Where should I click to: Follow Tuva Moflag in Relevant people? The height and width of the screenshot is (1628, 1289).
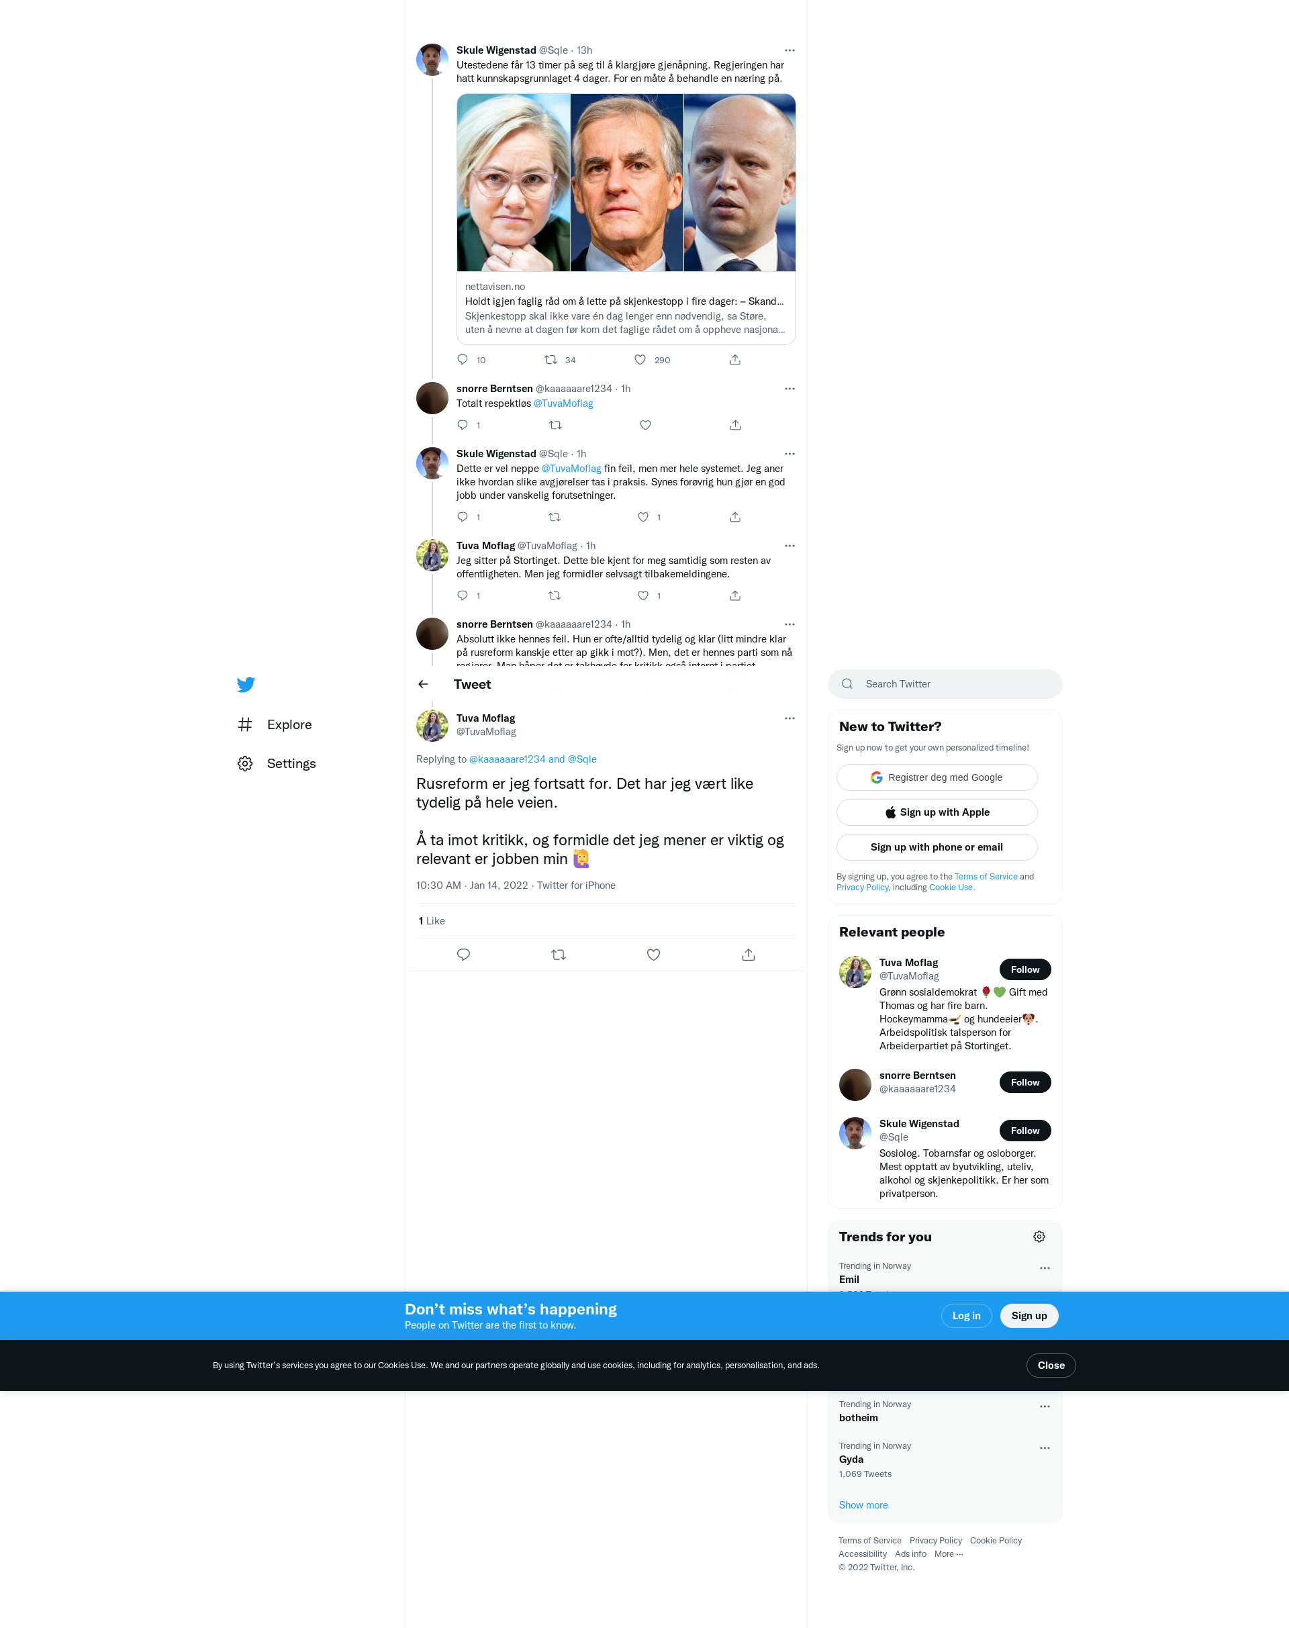click(x=1025, y=970)
